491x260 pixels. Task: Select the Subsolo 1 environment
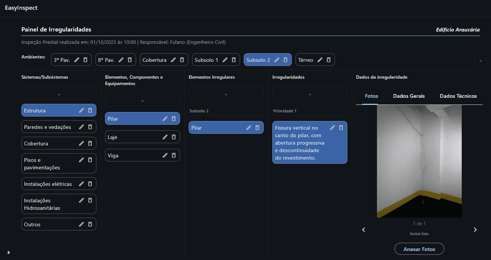click(x=206, y=60)
